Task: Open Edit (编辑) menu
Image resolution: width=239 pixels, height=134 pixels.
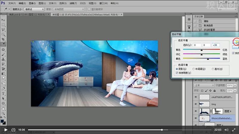Action: coord(22,3)
